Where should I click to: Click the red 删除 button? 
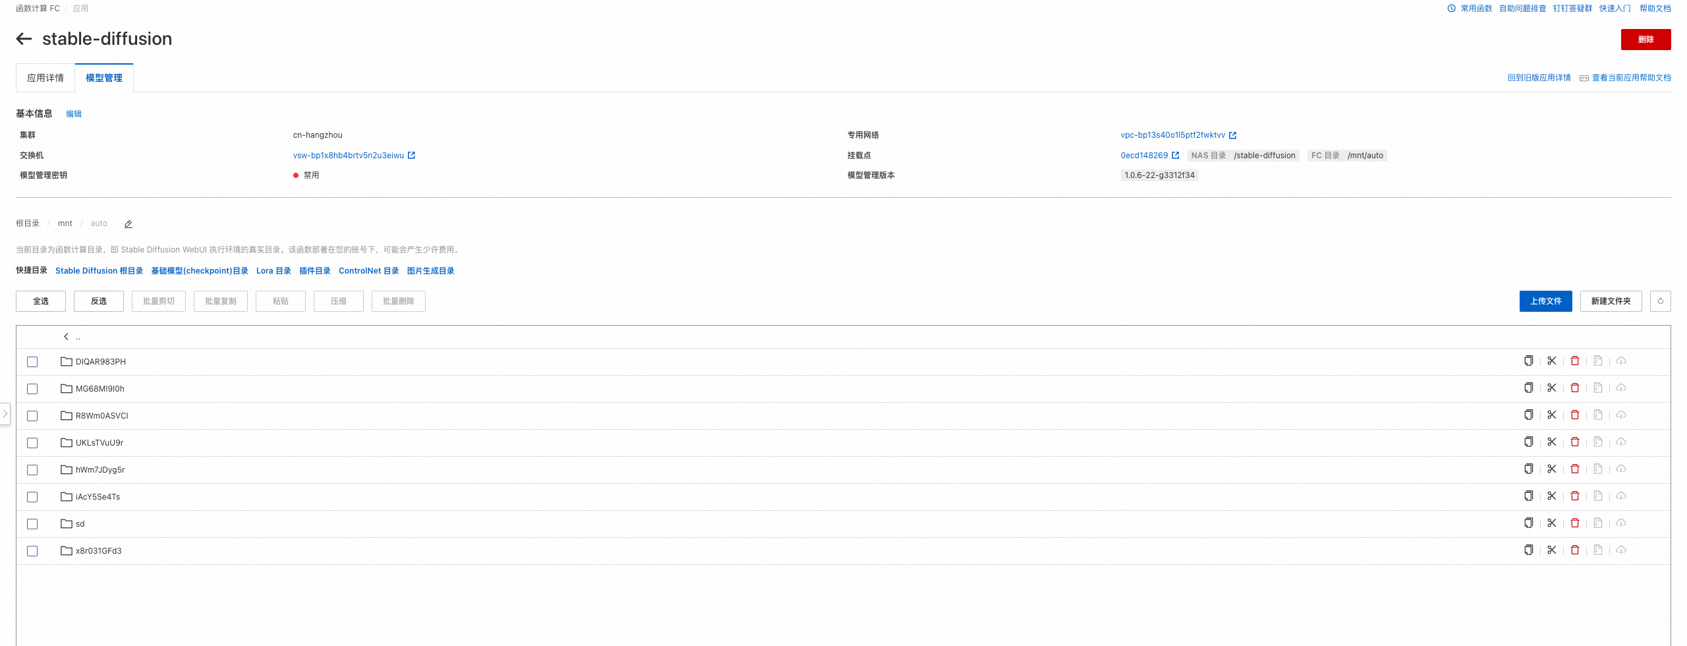(x=1645, y=40)
